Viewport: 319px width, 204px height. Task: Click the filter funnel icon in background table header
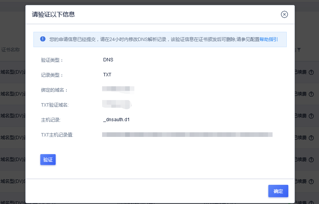tap(299, 50)
